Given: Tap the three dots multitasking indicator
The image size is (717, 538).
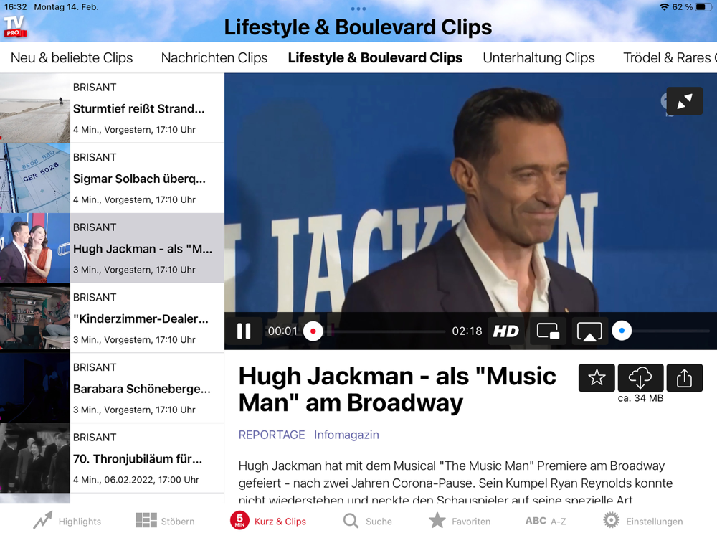Looking at the screenshot, I should 358,9.
